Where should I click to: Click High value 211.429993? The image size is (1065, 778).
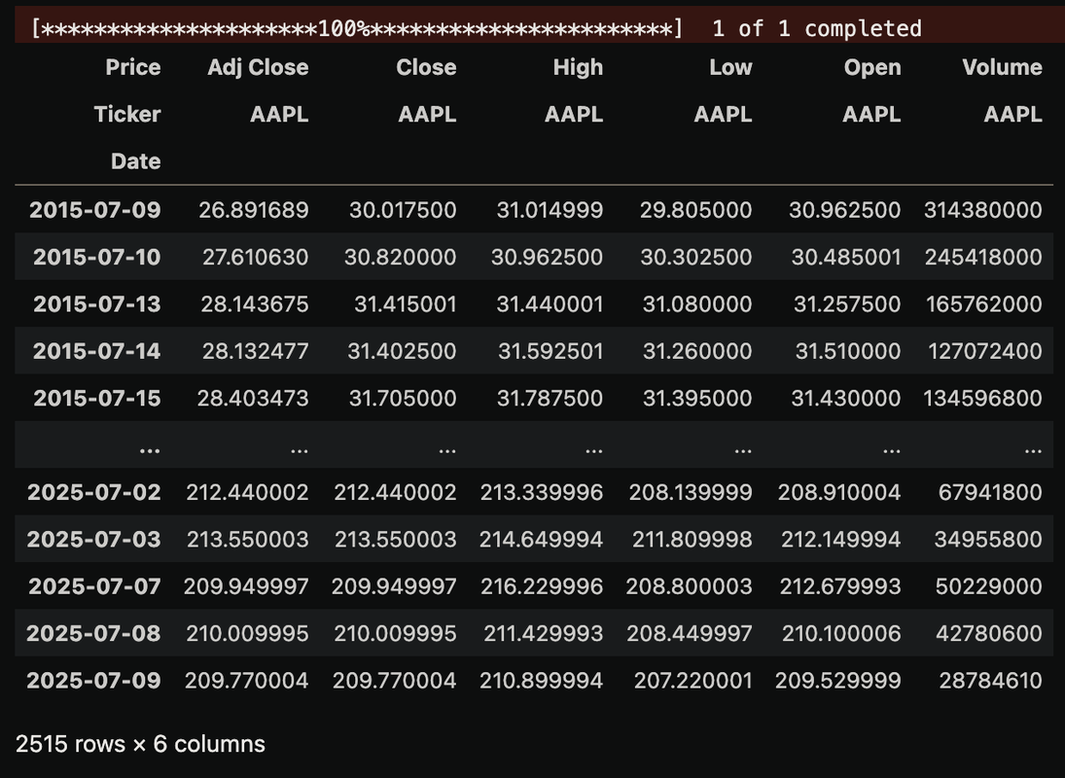tap(544, 633)
